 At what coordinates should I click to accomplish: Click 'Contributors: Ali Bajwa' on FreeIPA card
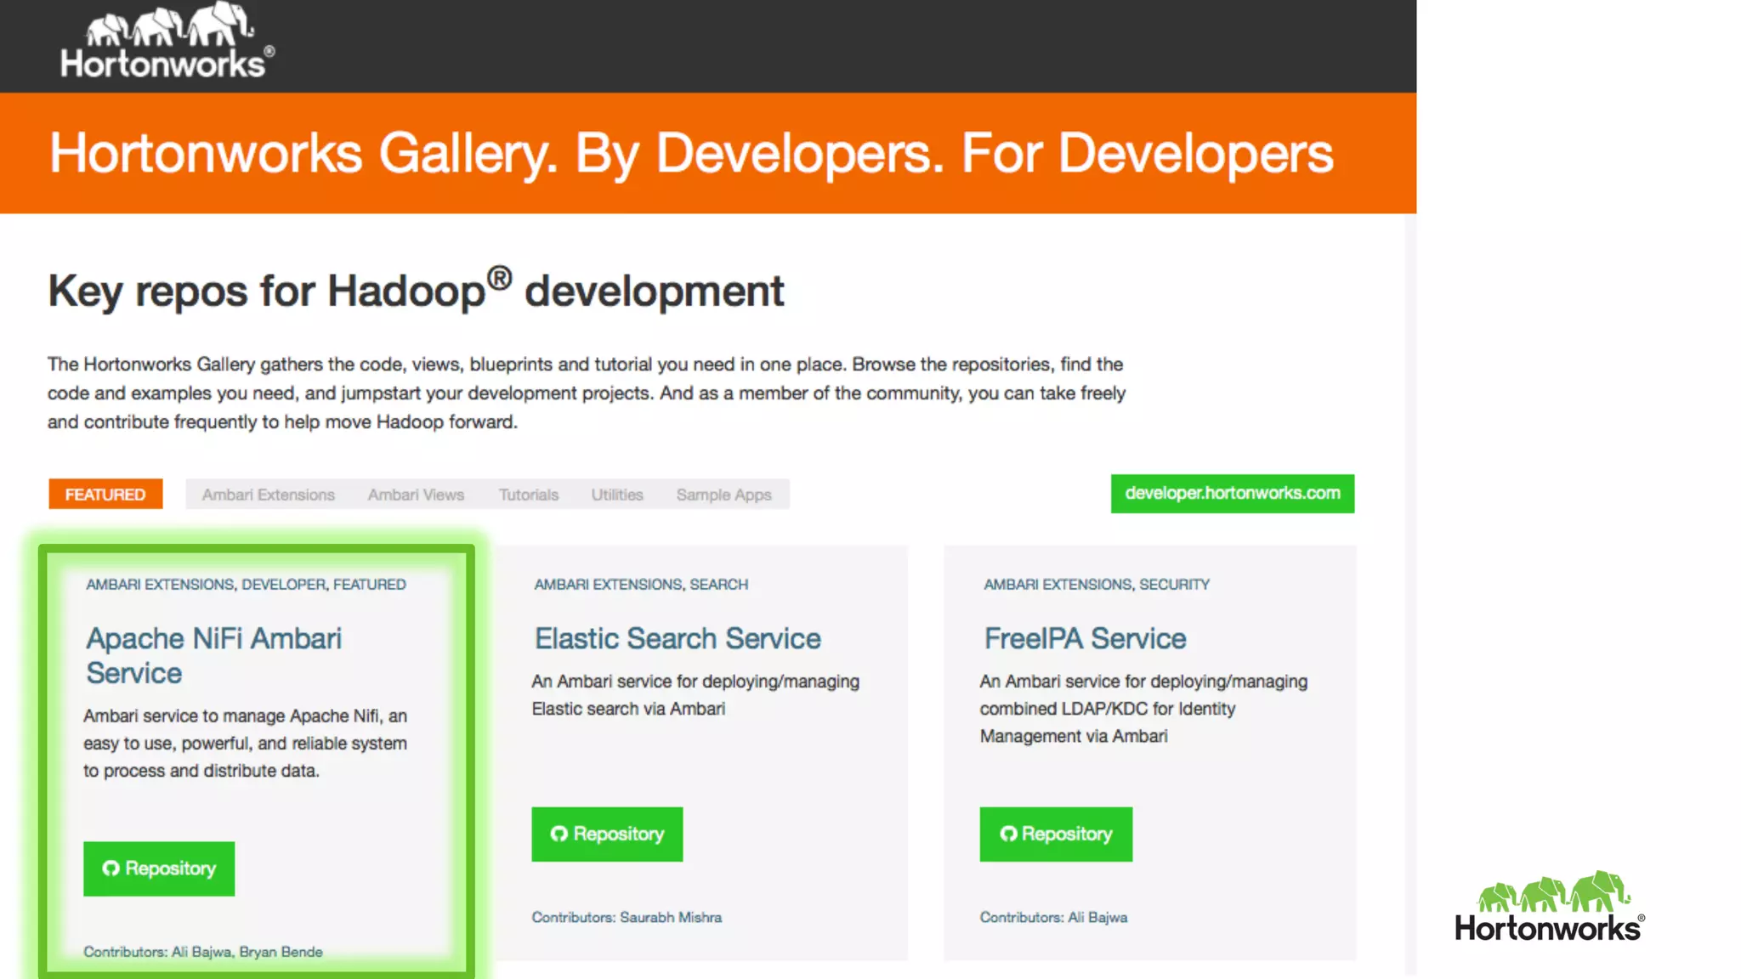coord(1053,918)
